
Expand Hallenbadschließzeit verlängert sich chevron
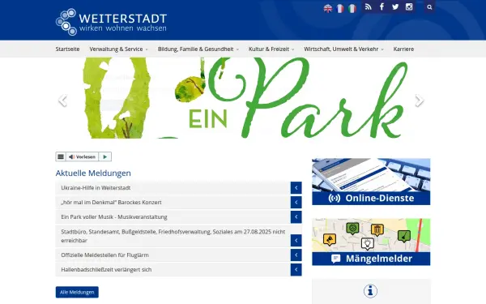pyautogui.click(x=296, y=270)
